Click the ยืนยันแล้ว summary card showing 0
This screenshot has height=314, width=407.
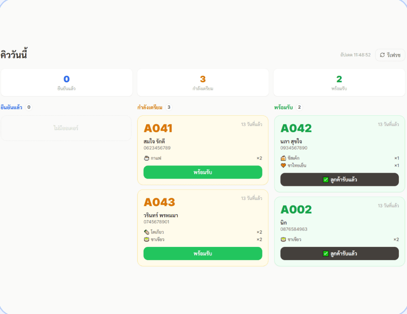[67, 83]
